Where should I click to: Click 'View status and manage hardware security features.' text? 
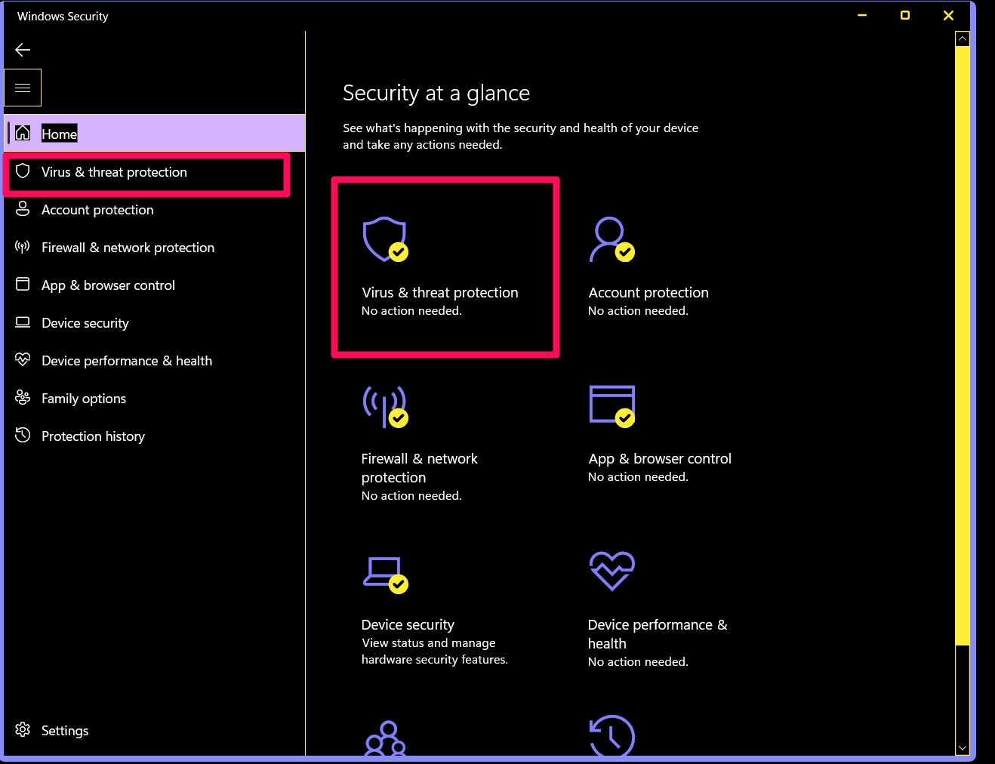click(x=435, y=651)
